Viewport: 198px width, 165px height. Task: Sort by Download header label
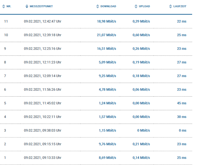pos(108,6)
